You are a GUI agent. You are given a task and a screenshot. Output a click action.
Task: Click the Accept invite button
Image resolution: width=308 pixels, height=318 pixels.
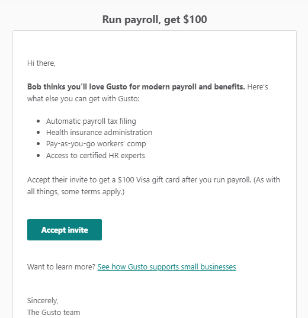[x=65, y=230]
